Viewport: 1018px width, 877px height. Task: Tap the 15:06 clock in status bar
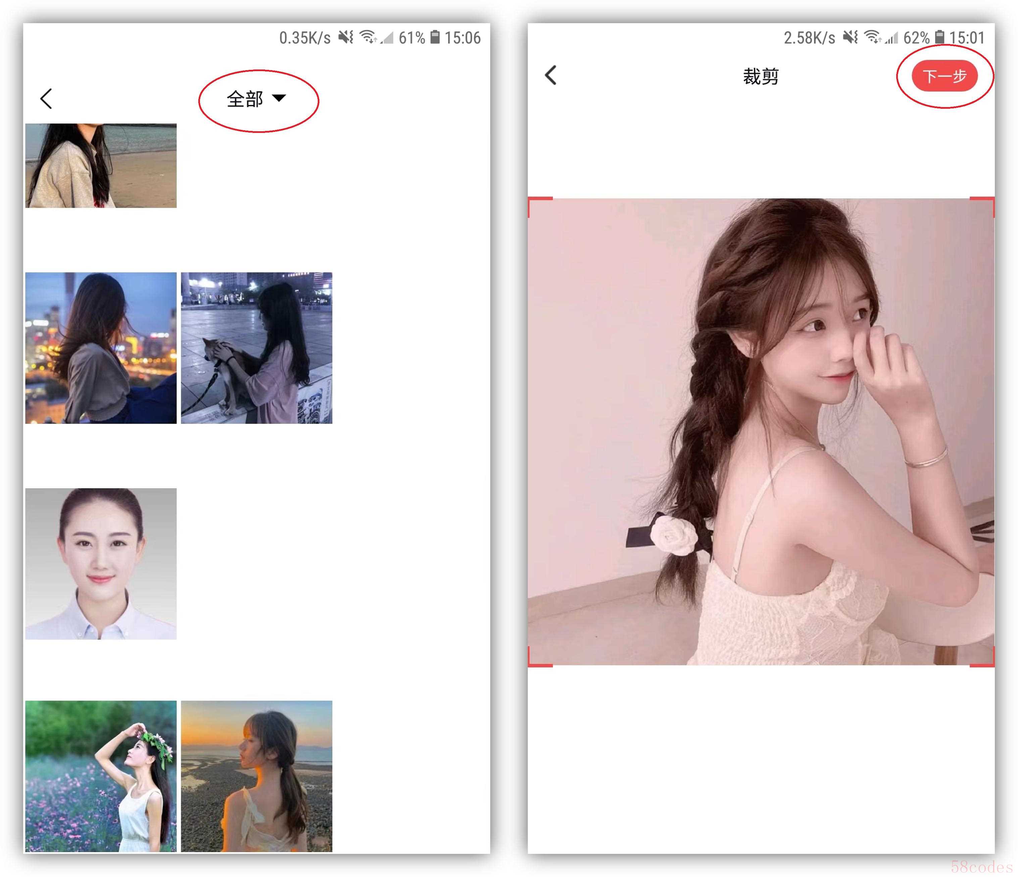click(462, 37)
